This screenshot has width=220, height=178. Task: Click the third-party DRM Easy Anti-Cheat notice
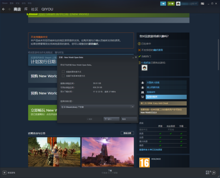click(x=163, y=103)
